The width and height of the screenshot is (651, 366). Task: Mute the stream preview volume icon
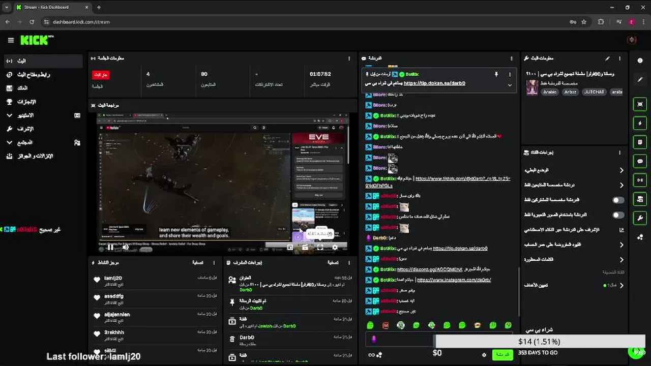tap(125, 248)
